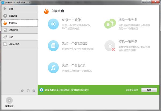Click the 刻录光盘 page heading text

point(58,11)
